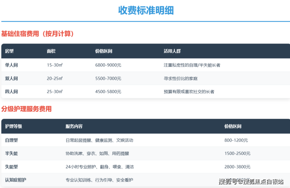
Task: Click the 服务内容 column header
Action: point(74,127)
